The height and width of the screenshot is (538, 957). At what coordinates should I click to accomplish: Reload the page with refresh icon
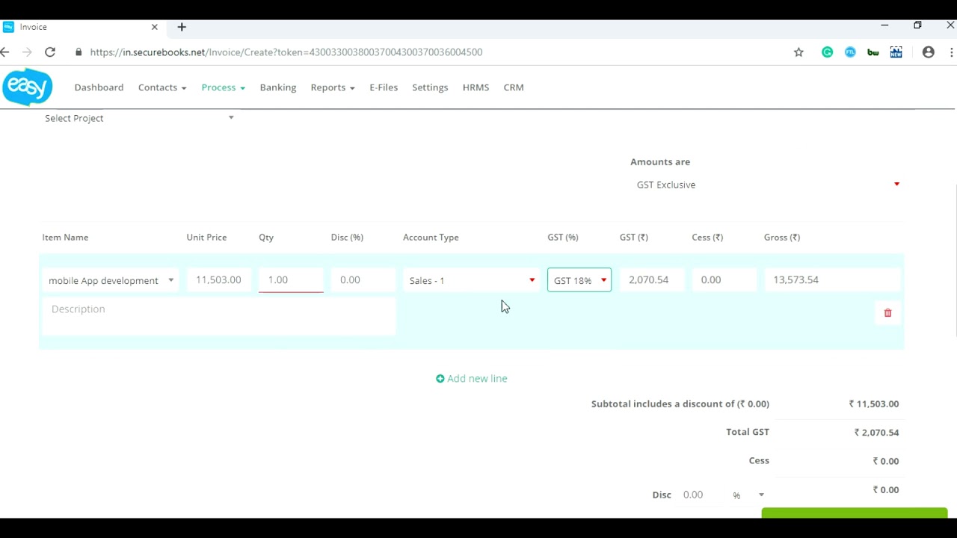pos(50,52)
